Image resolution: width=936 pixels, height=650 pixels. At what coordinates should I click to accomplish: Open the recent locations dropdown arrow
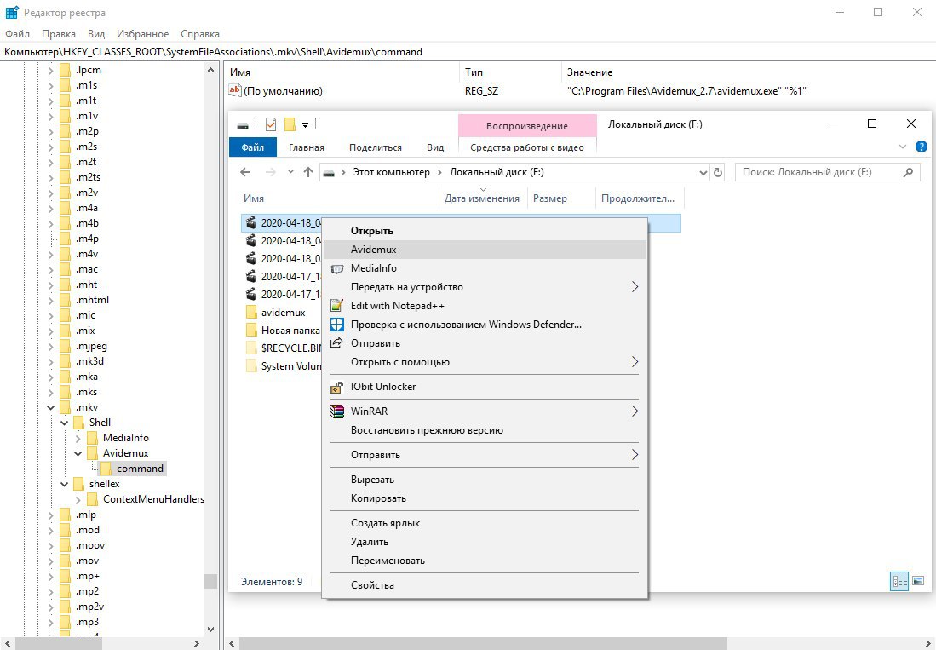[290, 172]
